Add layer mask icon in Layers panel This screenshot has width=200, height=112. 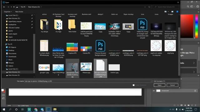pos(182,105)
